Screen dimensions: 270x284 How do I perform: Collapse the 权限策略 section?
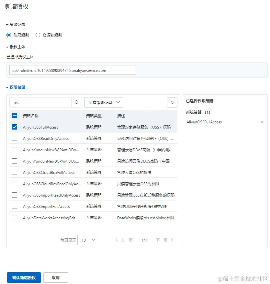point(16,87)
